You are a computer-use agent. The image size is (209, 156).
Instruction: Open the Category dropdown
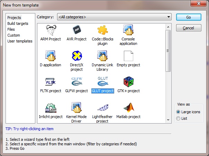114,17
